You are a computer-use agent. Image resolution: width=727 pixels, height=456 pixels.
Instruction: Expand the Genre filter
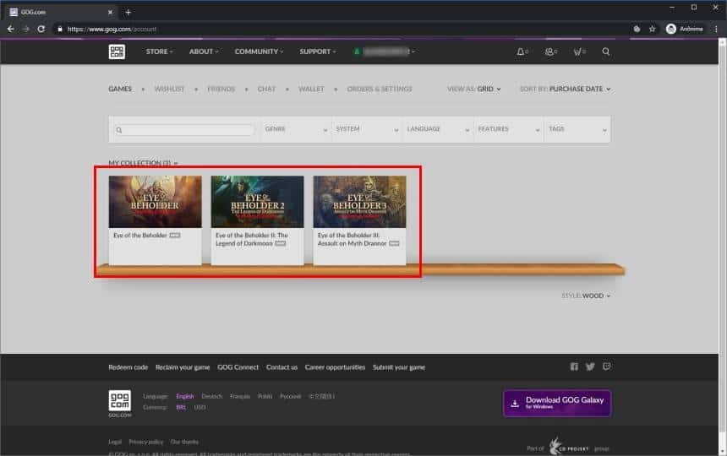coord(296,129)
